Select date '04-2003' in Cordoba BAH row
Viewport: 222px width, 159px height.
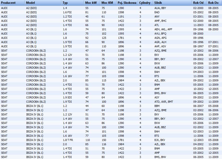(198, 72)
